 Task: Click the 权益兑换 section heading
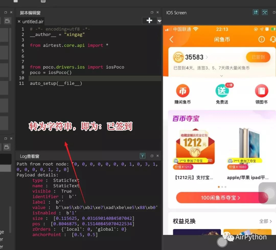point(184,221)
